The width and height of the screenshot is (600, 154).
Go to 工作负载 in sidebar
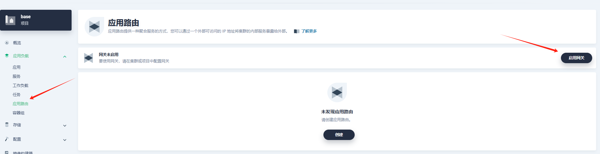[x=20, y=86]
